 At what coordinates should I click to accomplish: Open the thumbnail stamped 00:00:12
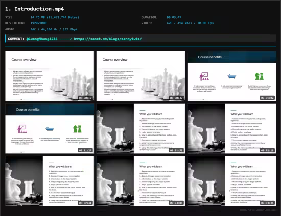pos(50,76)
